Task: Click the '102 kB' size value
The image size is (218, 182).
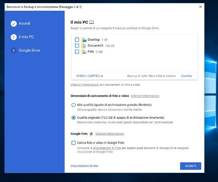Action: click(x=110, y=46)
